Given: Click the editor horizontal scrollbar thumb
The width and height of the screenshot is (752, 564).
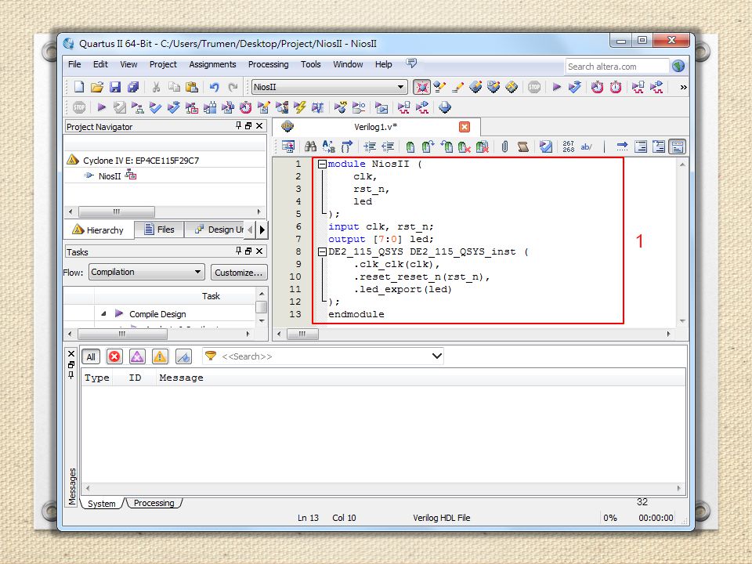Looking at the screenshot, I should click(x=302, y=334).
